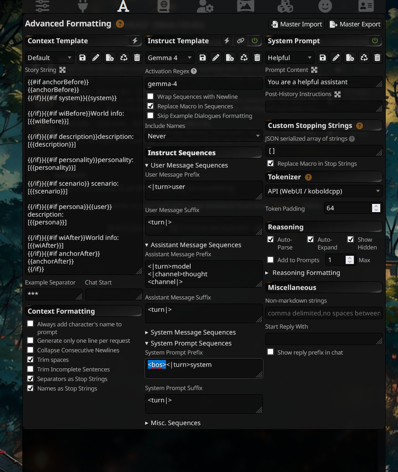Open the API Connections plug icon
This screenshot has width=398, height=472.
coord(83,5)
